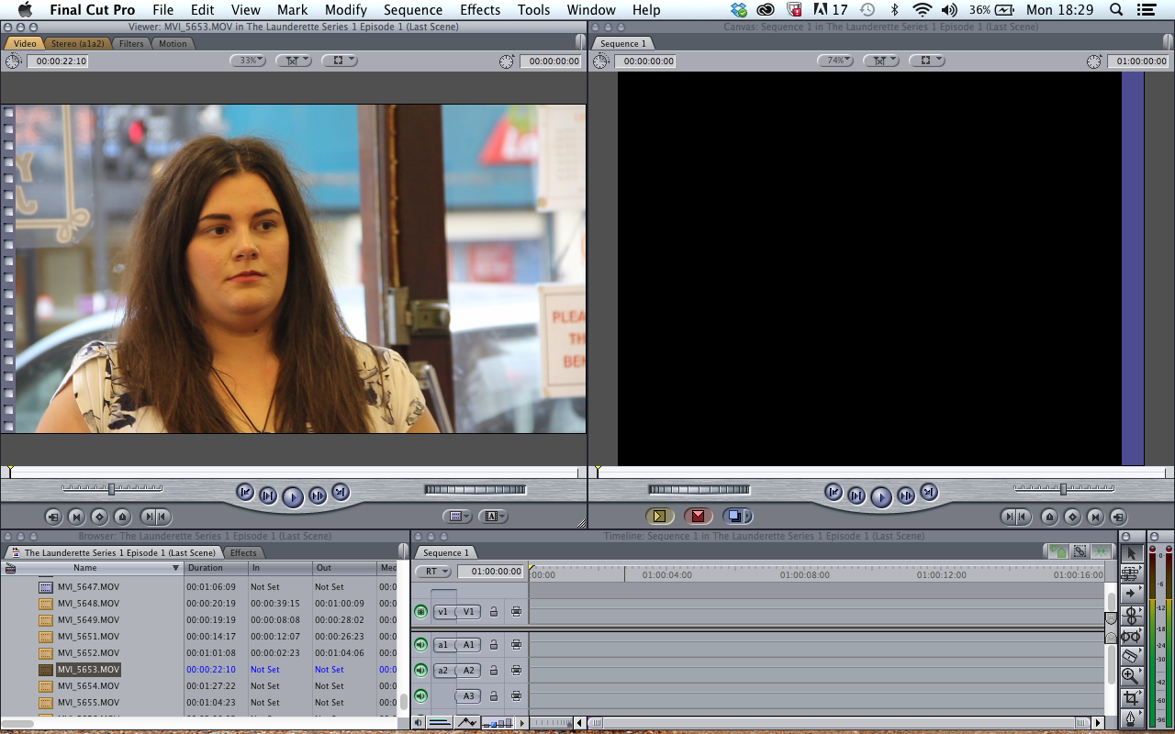The width and height of the screenshot is (1175, 734).
Task: Open the Stereo (a1a2) tab in Viewer
Action: point(78,43)
